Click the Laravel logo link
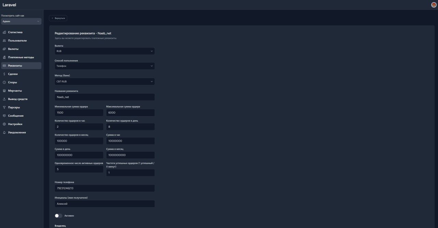Viewport: 438px width, 228px height. pos(9,5)
